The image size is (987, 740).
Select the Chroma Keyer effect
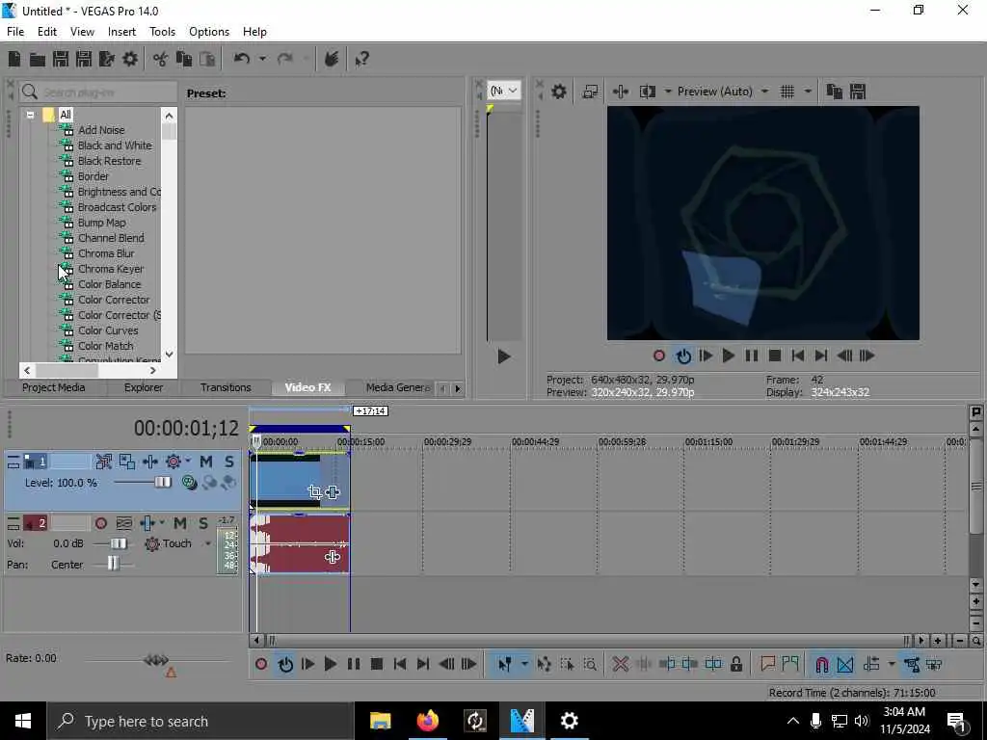pos(111,269)
